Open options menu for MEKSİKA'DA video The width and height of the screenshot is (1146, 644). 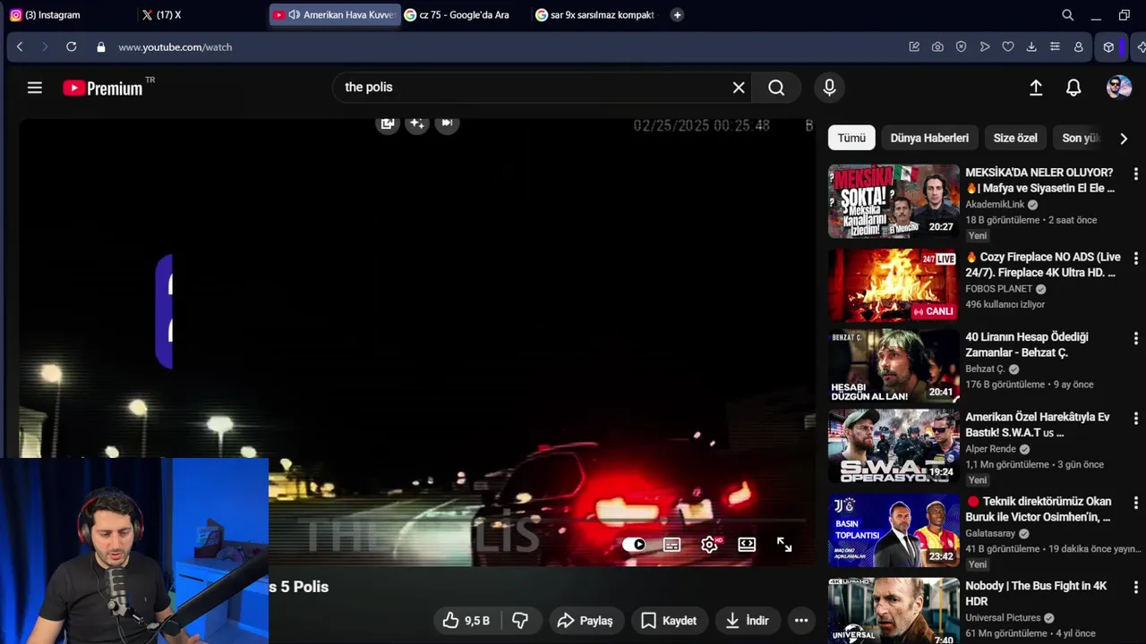1135,174
